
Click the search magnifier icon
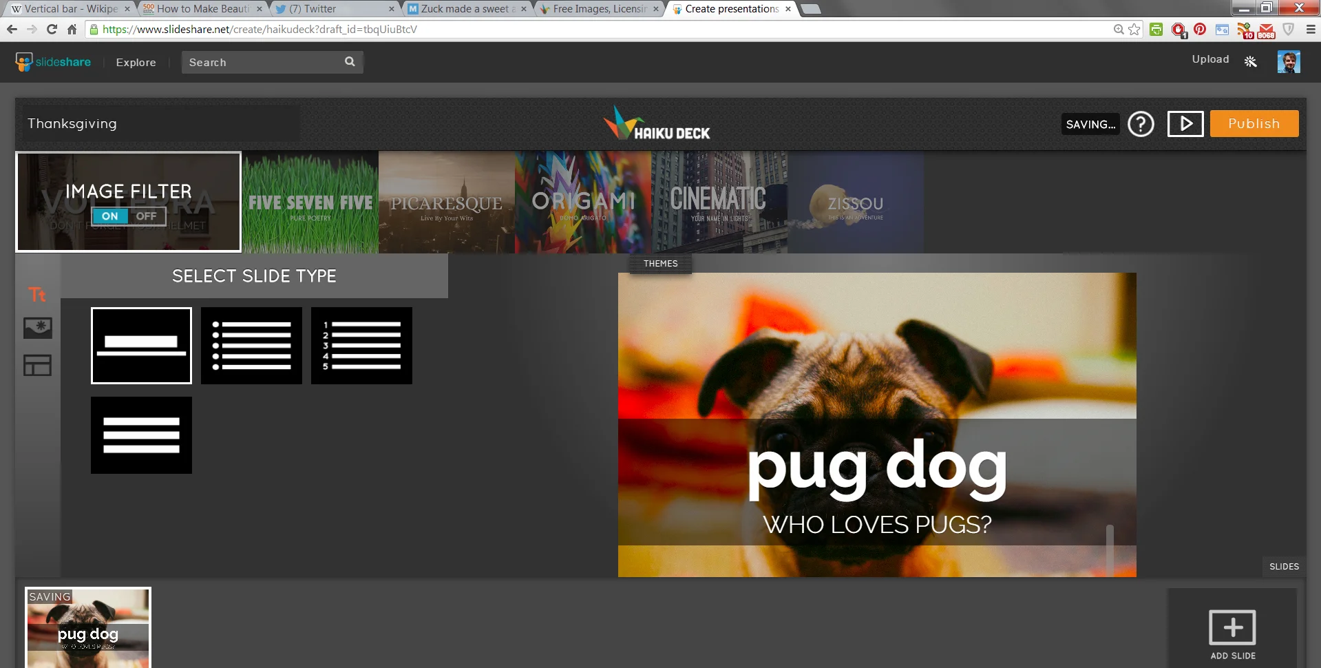pyautogui.click(x=350, y=62)
